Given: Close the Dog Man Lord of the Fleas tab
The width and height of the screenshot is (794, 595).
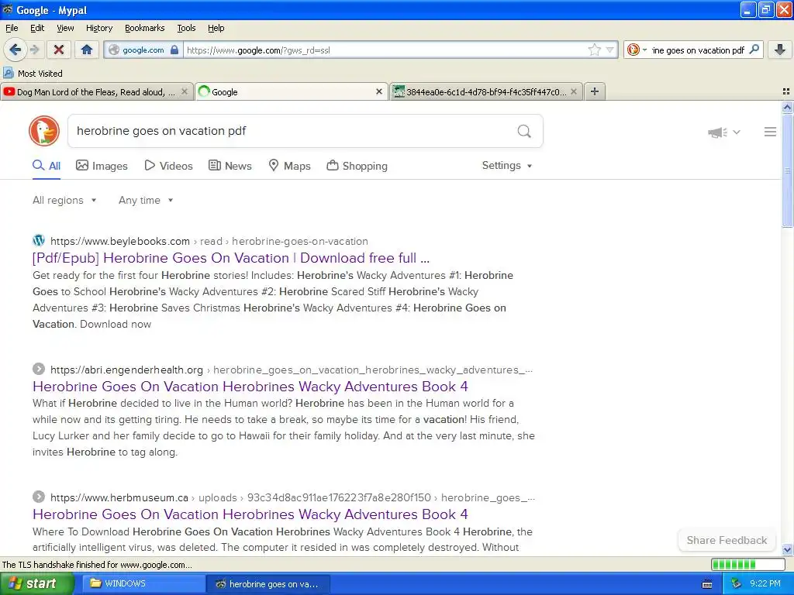Looking at the screenshot, I should pyautogui.click(x=185, y=91).
